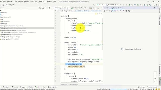This screenshot has width=161, height=90.
Task: Click the emulator Home circle button
Action: [x=120, y=11]
